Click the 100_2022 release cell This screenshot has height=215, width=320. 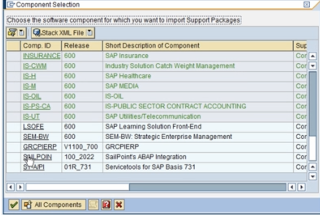pyautogui.click(x=82, y=157)
